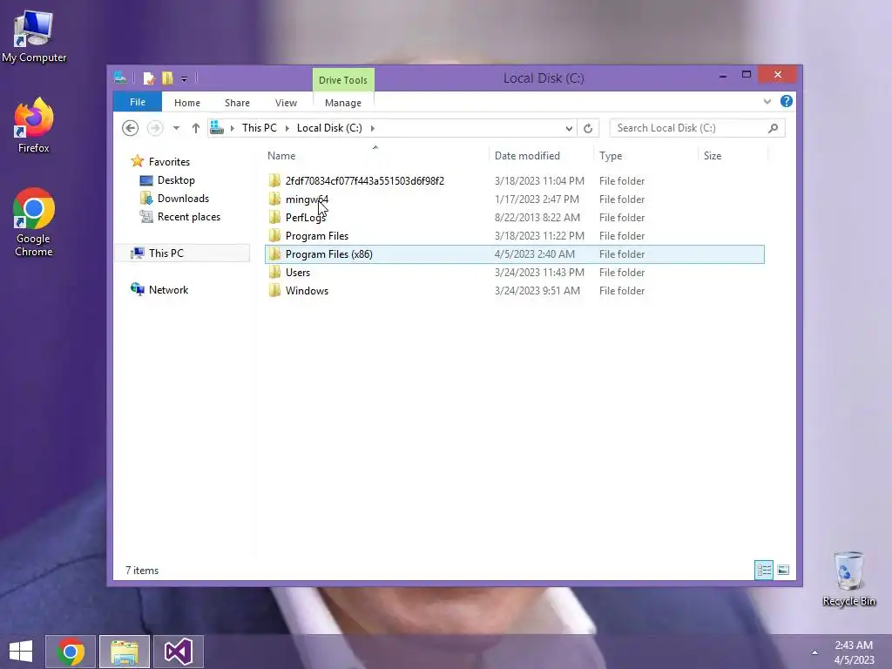Select the Program Files folder
Screen dimensions: 892x669
click(514, 235)
